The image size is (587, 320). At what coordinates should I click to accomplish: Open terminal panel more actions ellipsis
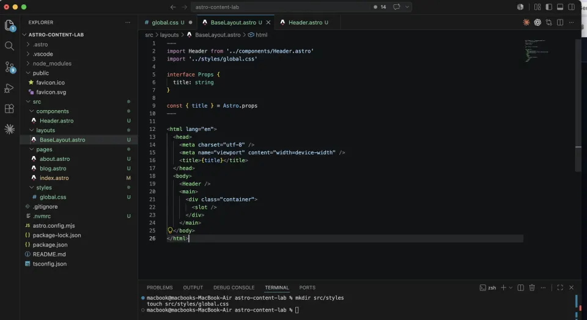tap(543, 288)
